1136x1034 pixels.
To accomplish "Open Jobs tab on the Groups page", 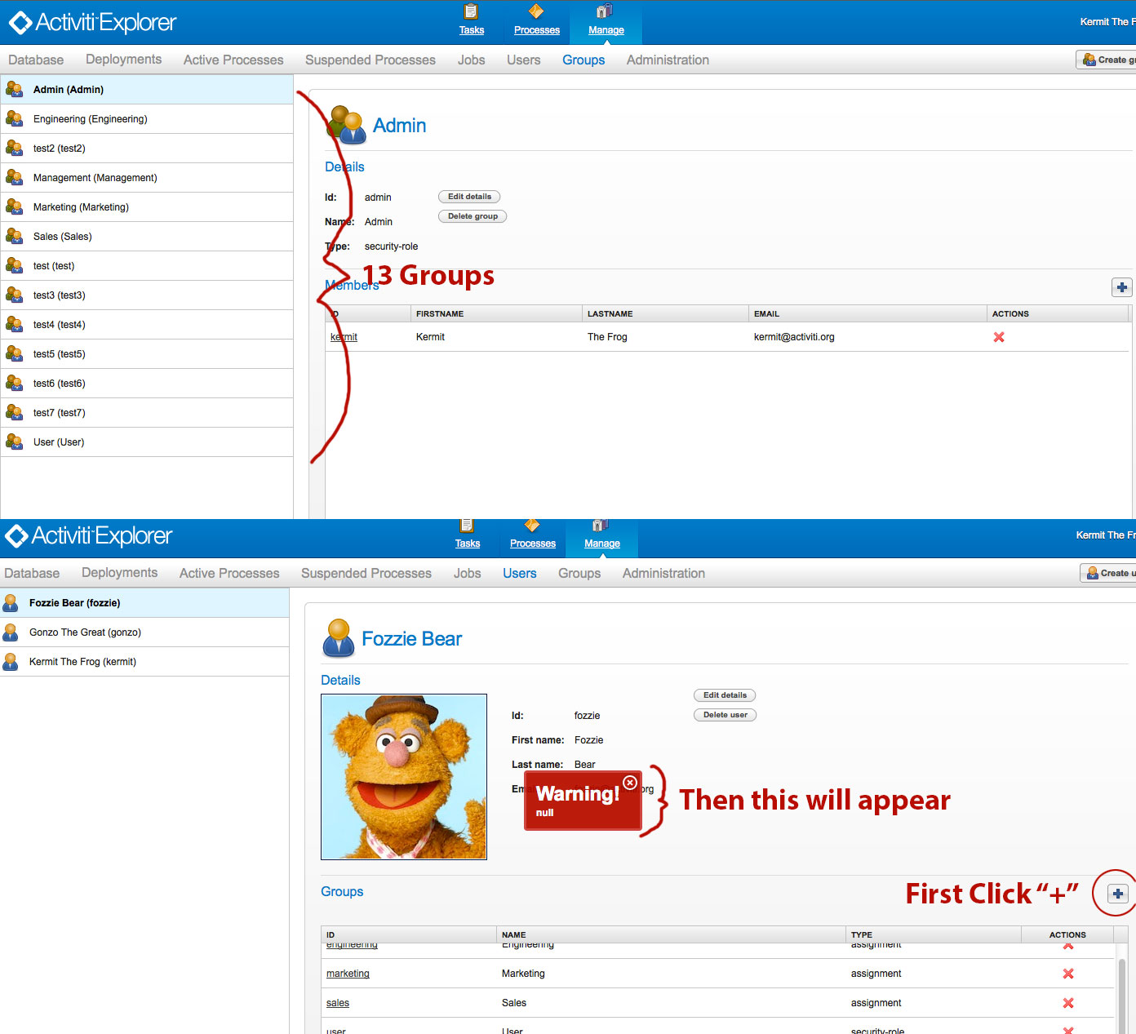I will pyautogui.click(x=471, y=60).
